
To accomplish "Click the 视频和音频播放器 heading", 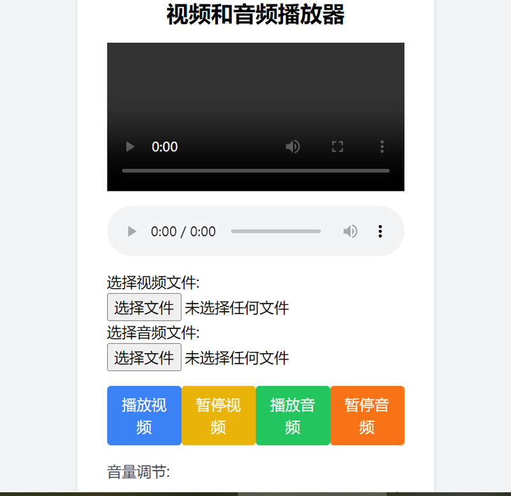I will [256, 15].
